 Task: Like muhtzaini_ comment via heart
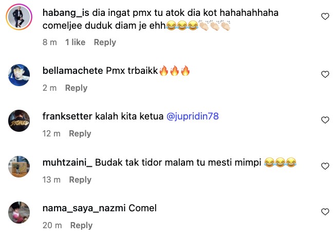(x=325, y=166)
